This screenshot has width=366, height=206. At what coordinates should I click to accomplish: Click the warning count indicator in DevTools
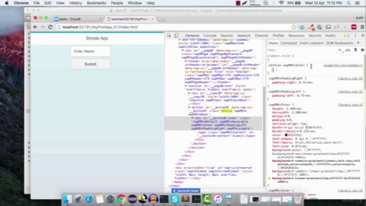[x=347, y=35]
